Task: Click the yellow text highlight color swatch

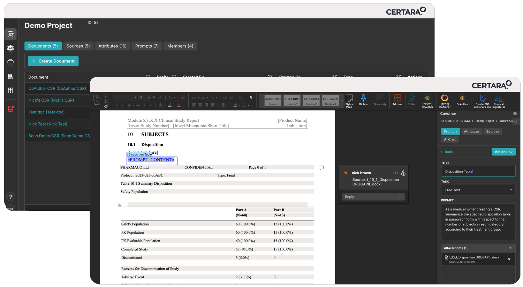Action: click(169, 105)
